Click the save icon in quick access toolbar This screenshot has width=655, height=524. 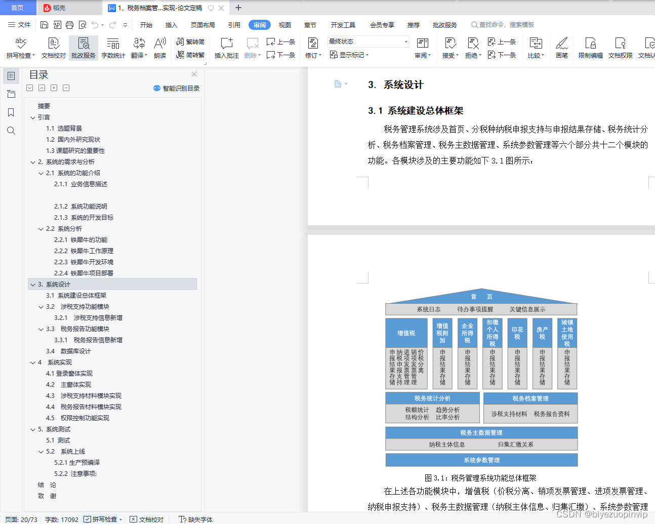(44, 25)
